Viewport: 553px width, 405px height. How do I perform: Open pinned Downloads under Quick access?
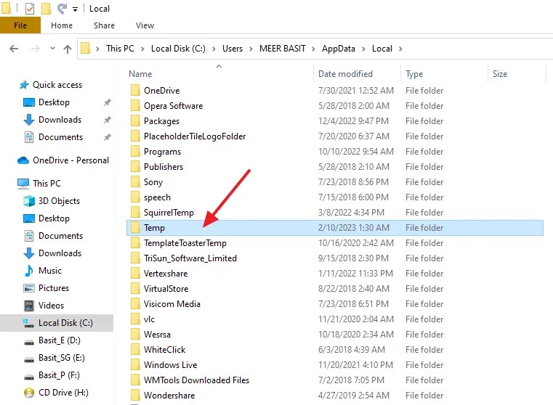click(x=60, y=120)
